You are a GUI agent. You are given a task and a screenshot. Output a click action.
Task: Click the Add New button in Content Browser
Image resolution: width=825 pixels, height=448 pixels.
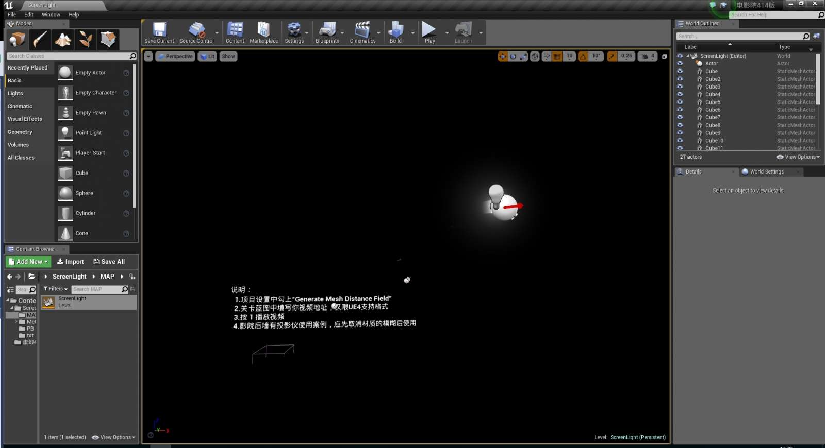(28, 262)
